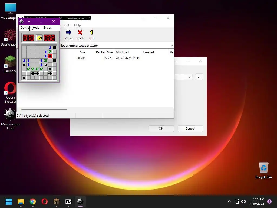Sort by the Created column header
Screen dimensions: 277x208
click(149, 52)
